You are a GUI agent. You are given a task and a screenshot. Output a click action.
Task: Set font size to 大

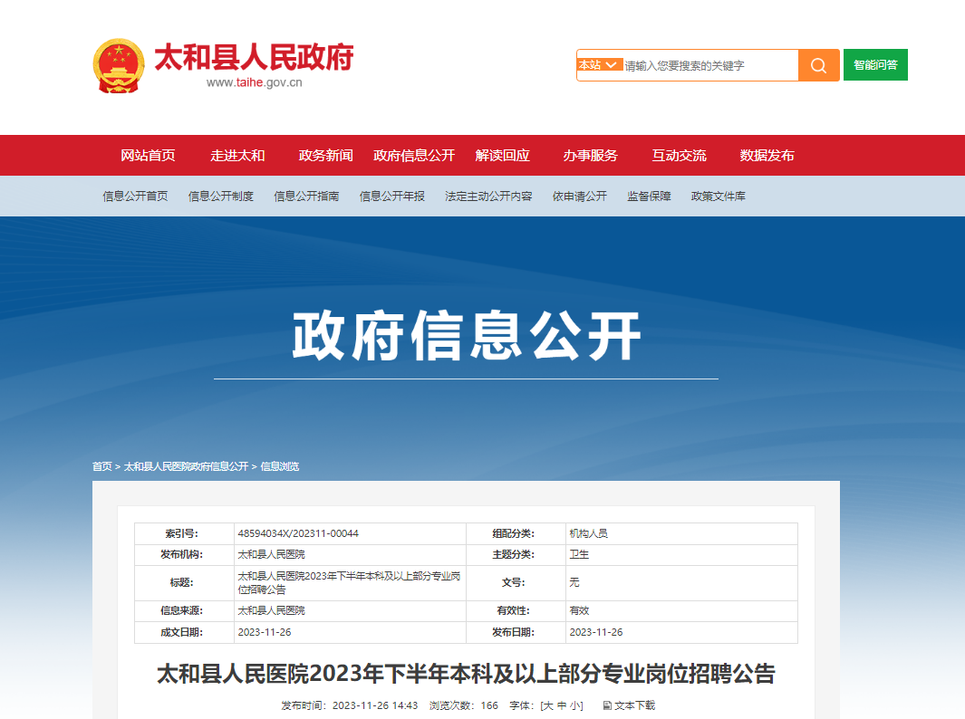pos(547,705)
